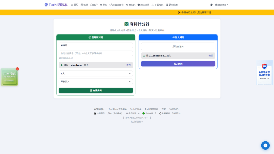Click the 创建房间 button
This screenshot has height=154, width=274.
point(96,90)
